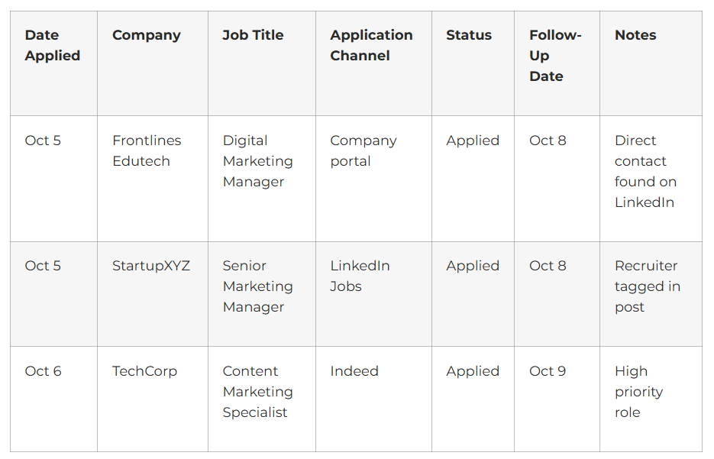This screenshot has width=714, height=459.
Task: Select the Company portal cell
Action: click(x=363, y=150)
